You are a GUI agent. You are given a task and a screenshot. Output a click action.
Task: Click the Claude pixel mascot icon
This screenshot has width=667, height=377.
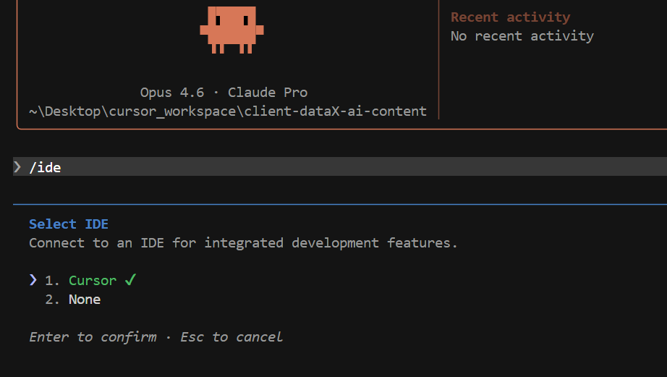(231, 30)
